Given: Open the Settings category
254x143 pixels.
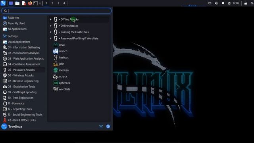Looking at the screenshot, I should (23, 36).
